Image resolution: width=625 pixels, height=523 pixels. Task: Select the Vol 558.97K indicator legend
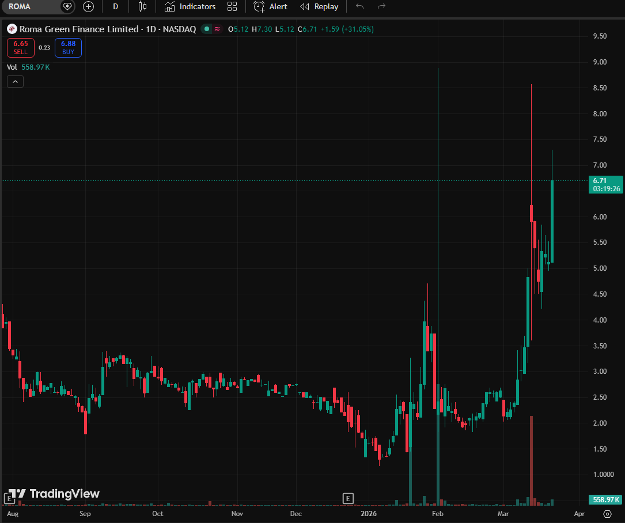click(28, 67)
